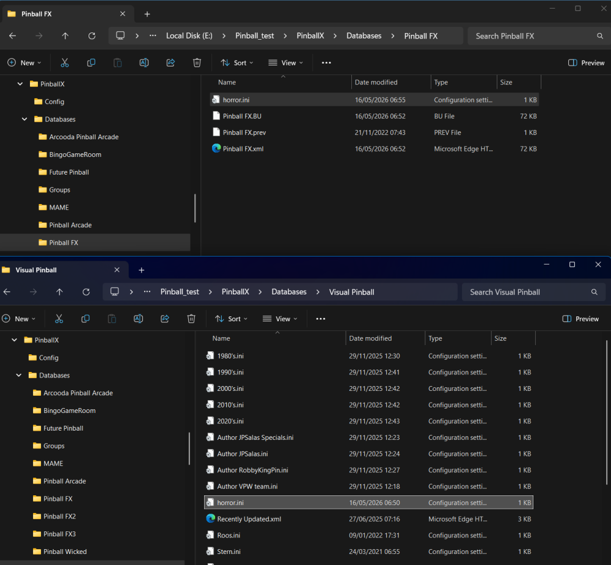
Task: Click search magnifier in Visual Pinball window
Action: (595, 292)
